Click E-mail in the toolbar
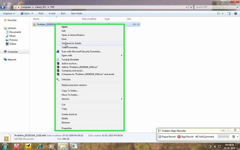 point(52,13)
